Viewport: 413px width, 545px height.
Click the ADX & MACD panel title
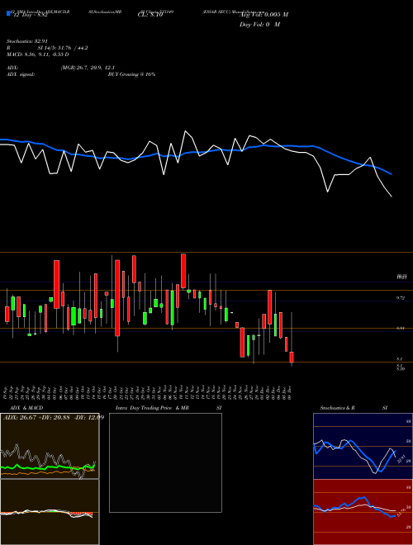pos(26,408)
